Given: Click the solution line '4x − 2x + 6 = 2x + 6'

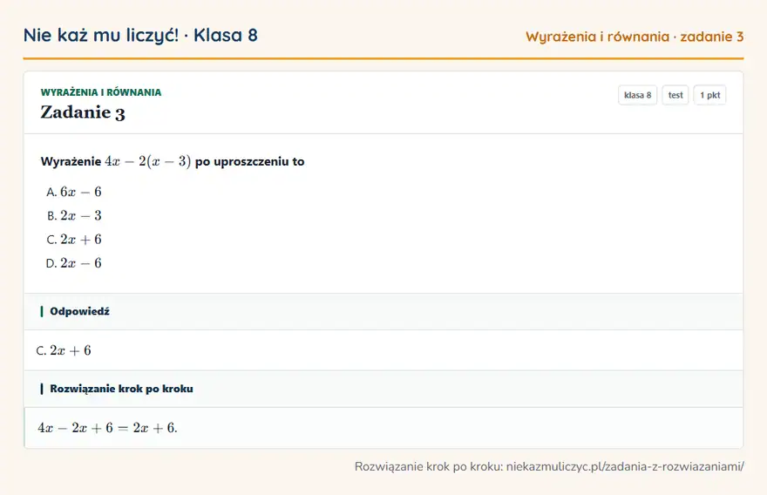Looking at the screenshot, I should pyautogui.click(x=107, y=428).
